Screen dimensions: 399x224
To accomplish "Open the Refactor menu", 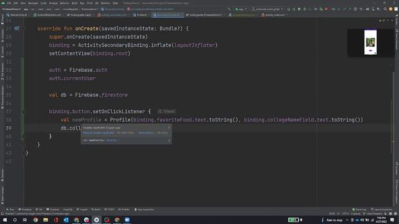I will point(64,3).
